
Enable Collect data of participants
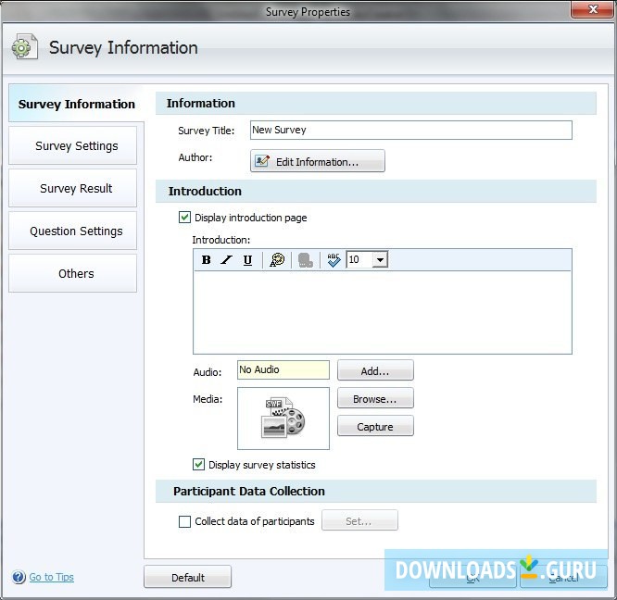[185, 522]
